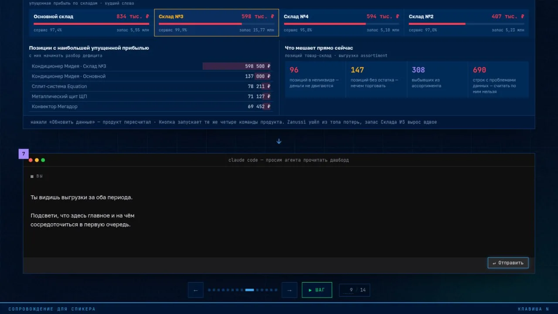Image resolution: width=558 pixels, height=314 pixels.
Task: Click the 96 позиций в неликвиде tile
Action: pos(315,79)
